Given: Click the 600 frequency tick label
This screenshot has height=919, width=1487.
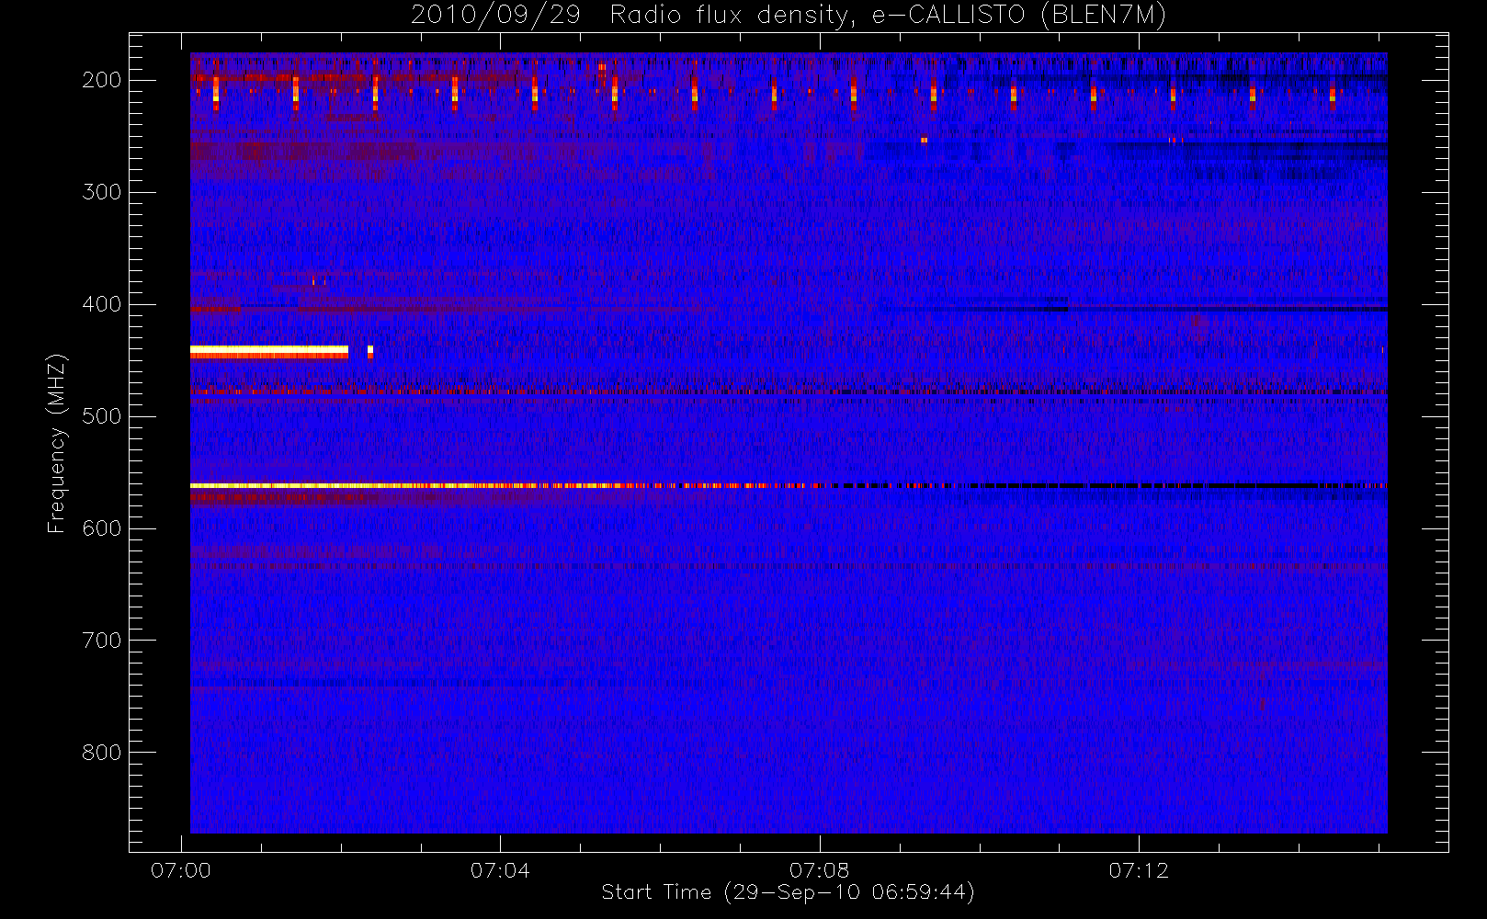Looking at the screenshot, I should tap(102, 528).
